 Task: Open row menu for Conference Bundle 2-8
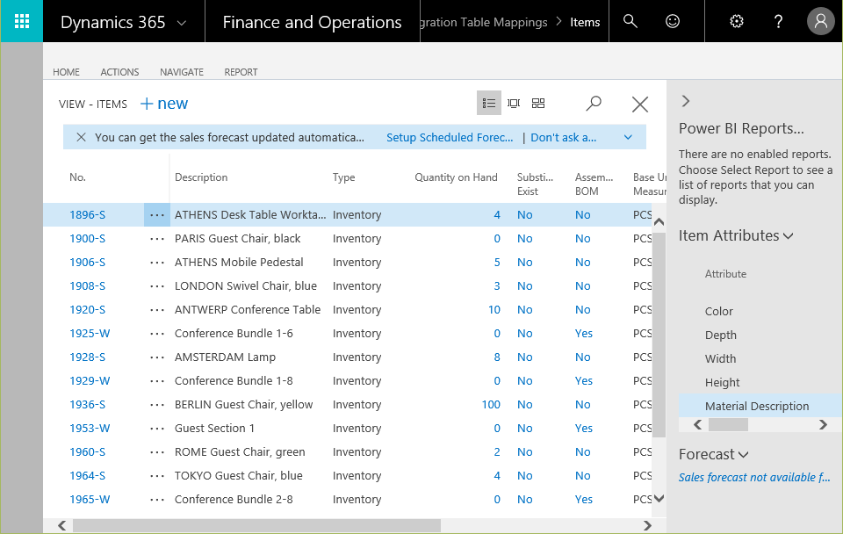tap(157, 499)
